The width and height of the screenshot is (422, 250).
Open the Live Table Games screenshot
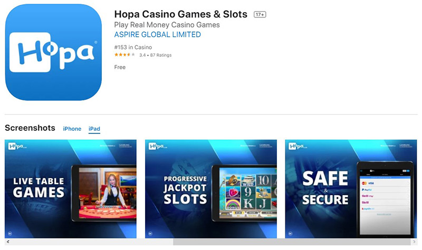pyautogui.click(x=71, y=189)
